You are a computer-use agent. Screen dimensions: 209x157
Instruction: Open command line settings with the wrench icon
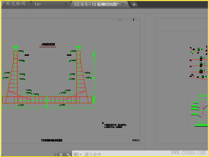coord(68,154)
